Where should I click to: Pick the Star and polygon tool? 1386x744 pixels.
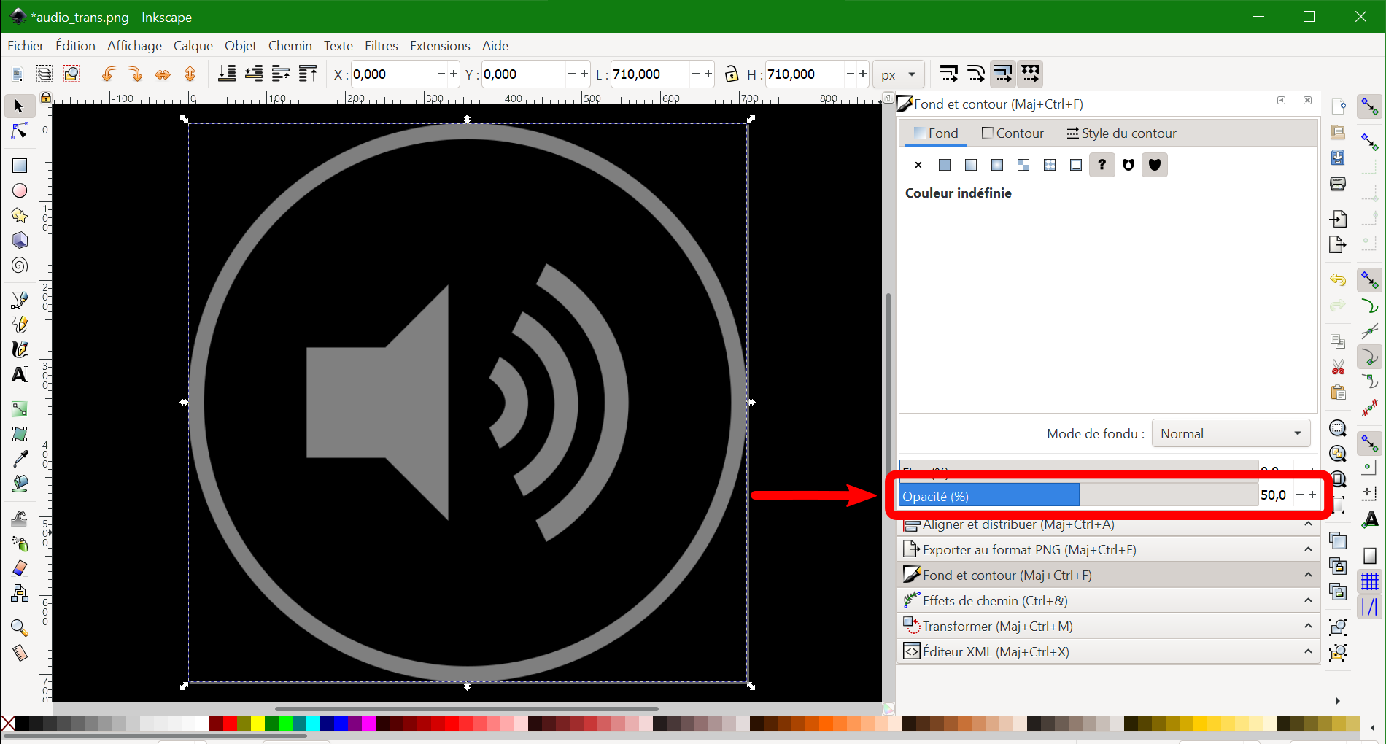click(20, 216)
